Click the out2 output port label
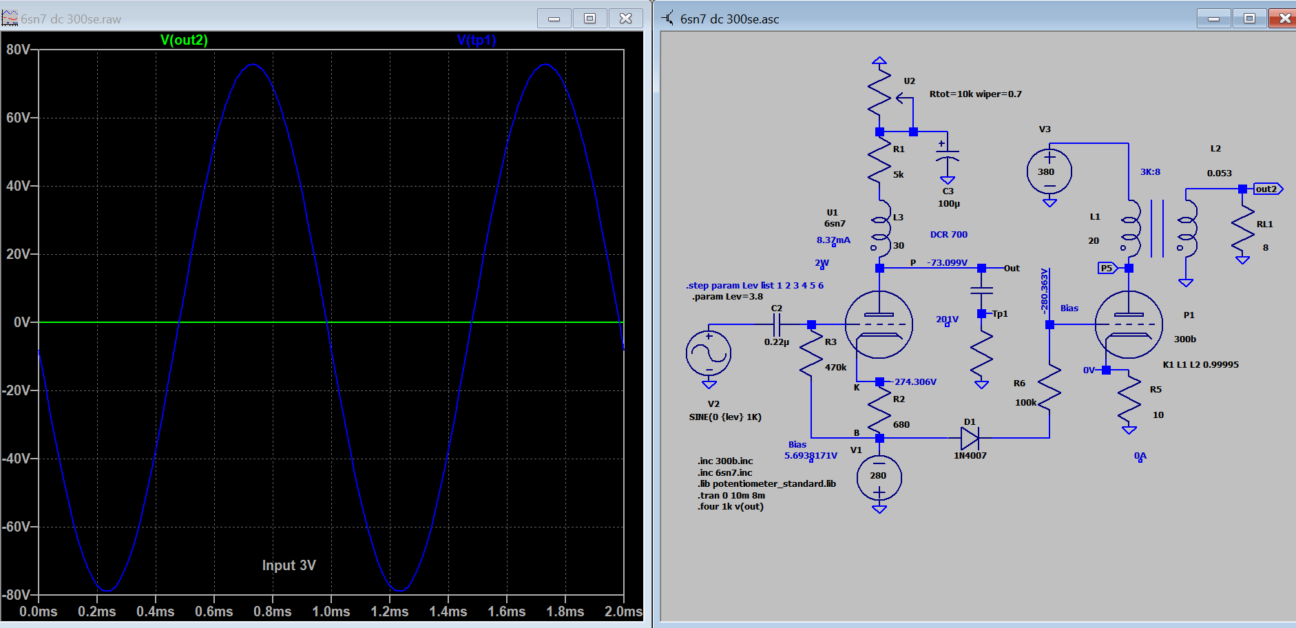Image resolution: width=1296 pixels, height=628 pixels. [1267, 189]
